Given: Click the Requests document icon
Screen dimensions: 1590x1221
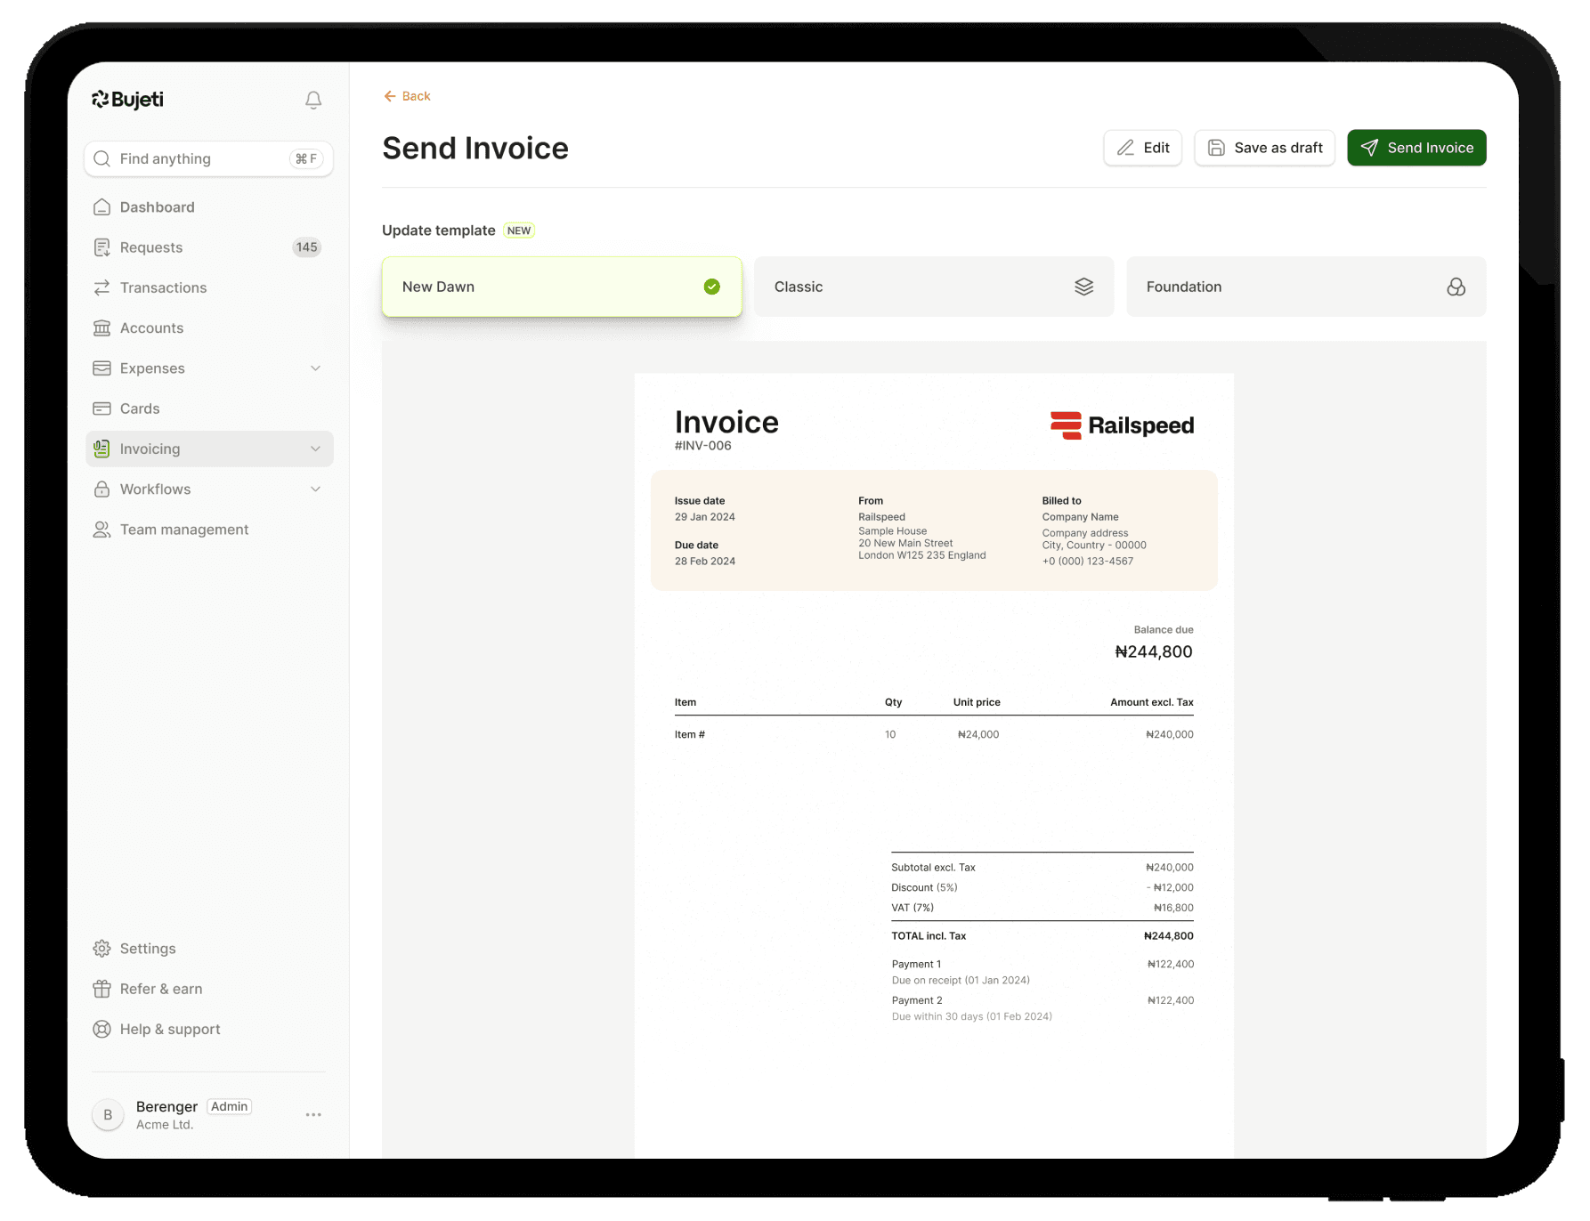Looking at the screenshot, I should click(x=102, y=247).
